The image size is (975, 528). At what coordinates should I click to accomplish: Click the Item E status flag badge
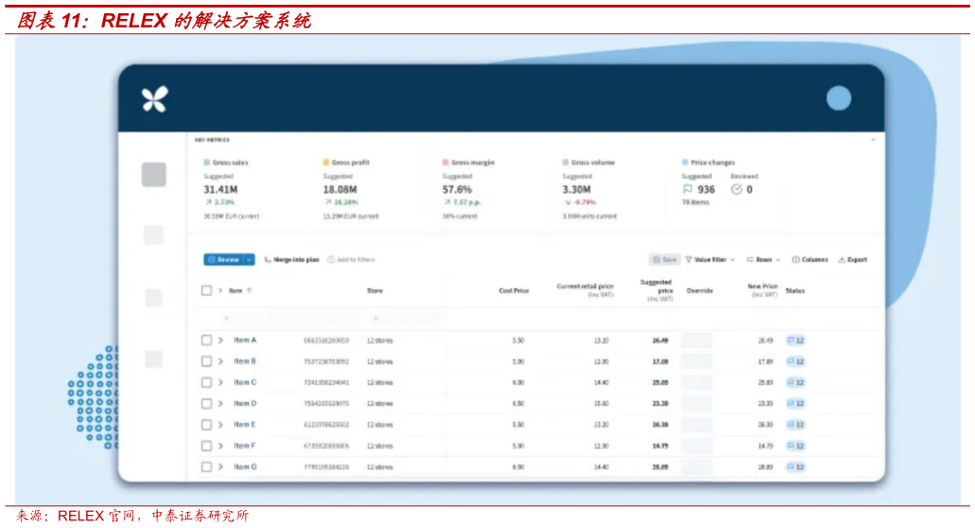point(795,425)
